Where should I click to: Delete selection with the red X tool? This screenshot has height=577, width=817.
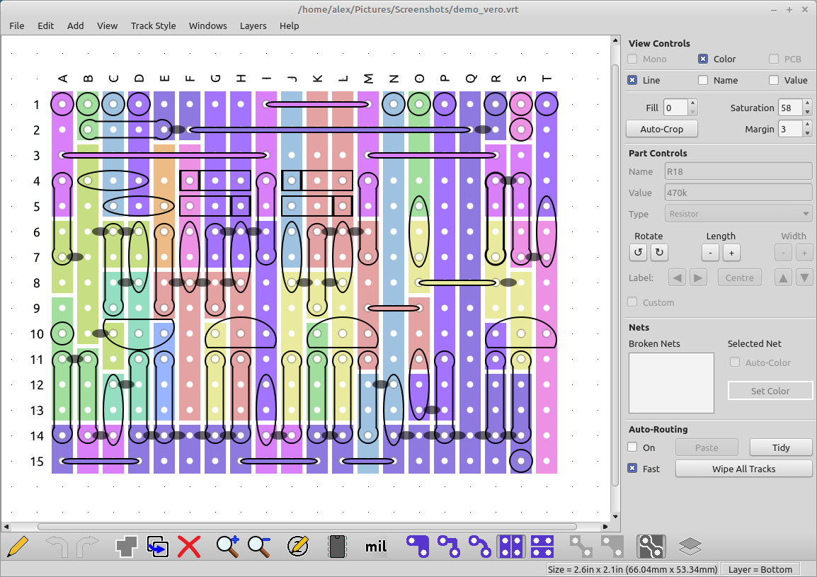189,546
